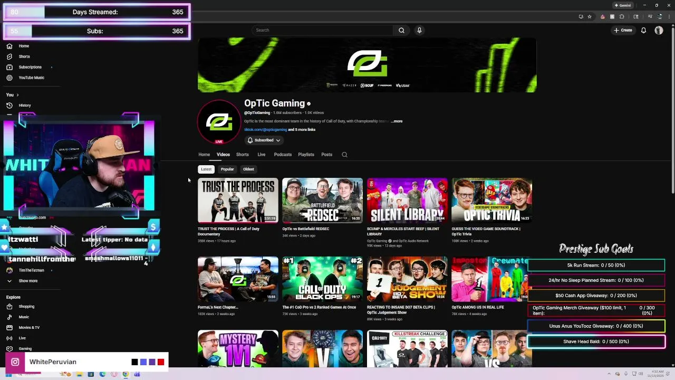The image size is (675, 380).
Task: Expand channel description with ...more
Action: pos(397,121)
